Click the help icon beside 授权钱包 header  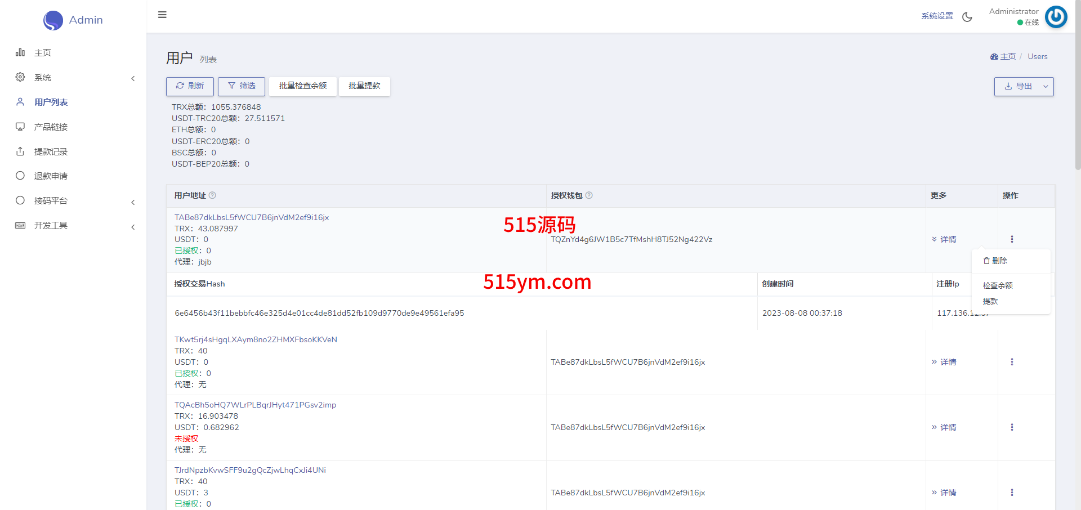click(x=589, y=195)
